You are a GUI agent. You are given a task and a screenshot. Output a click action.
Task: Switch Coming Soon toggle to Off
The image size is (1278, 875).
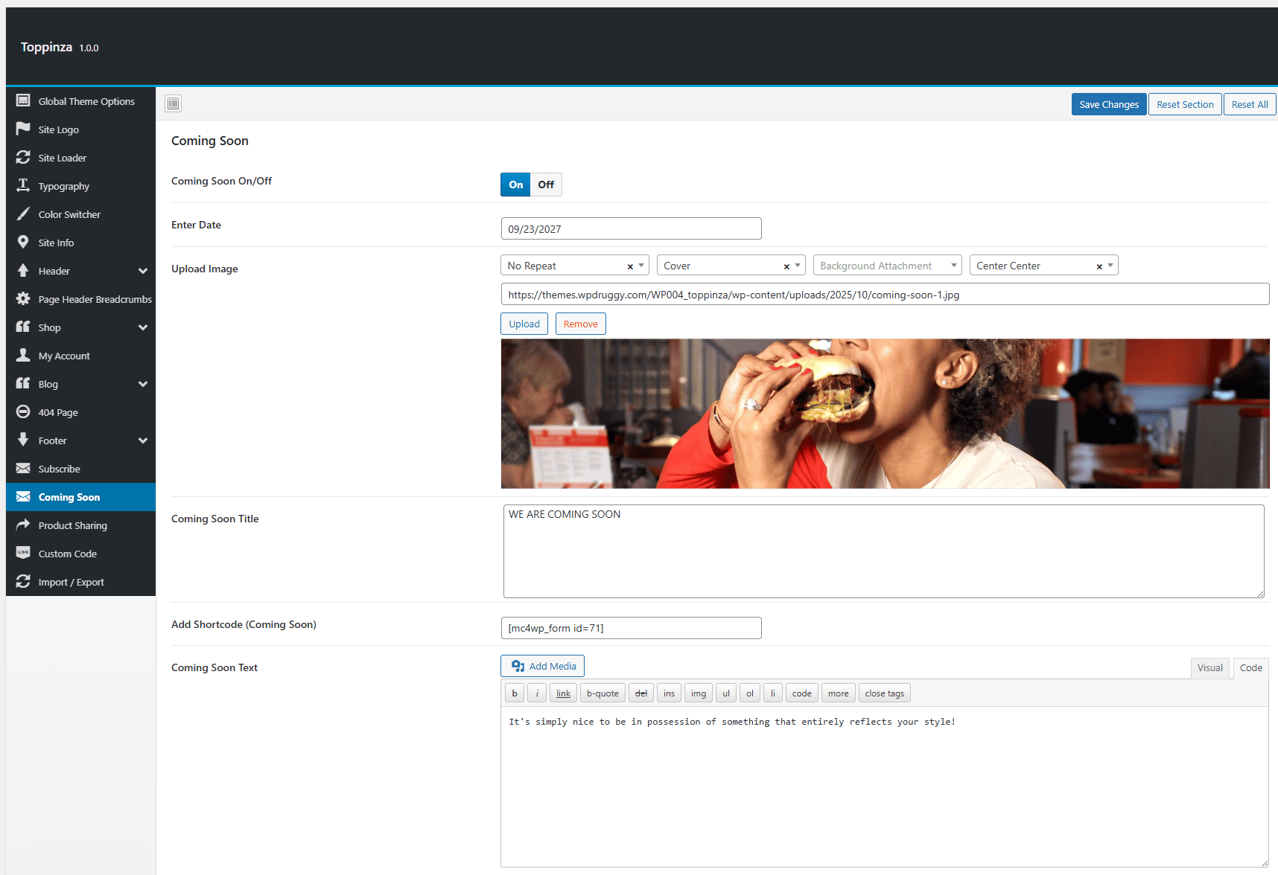[x=546, y=185]
